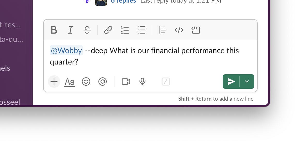
Task: Insert a code block
Action: [196, 30]
